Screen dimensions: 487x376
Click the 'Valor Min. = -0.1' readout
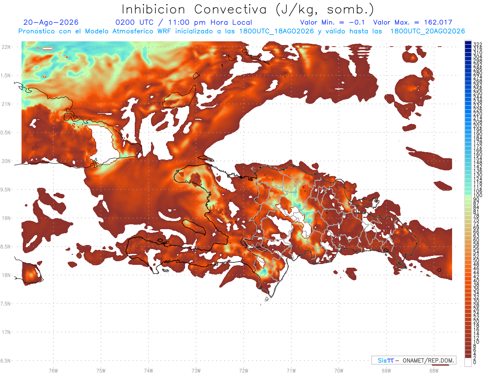(x=333, y=22)
